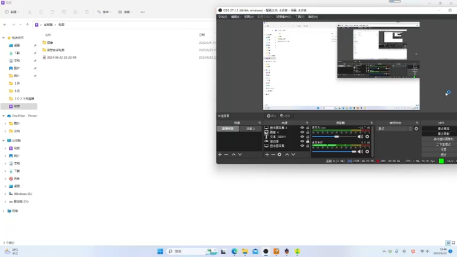Viewport: 457px width, 257px height.
Task: Open the OBS View menu
Action: tap(248, 17)
